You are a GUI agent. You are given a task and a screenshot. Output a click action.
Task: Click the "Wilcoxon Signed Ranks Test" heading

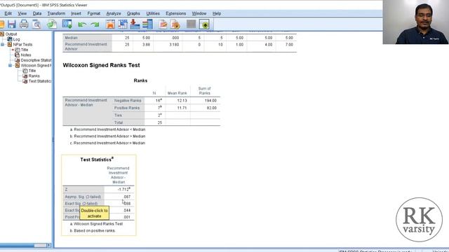[x=101, y=65]
